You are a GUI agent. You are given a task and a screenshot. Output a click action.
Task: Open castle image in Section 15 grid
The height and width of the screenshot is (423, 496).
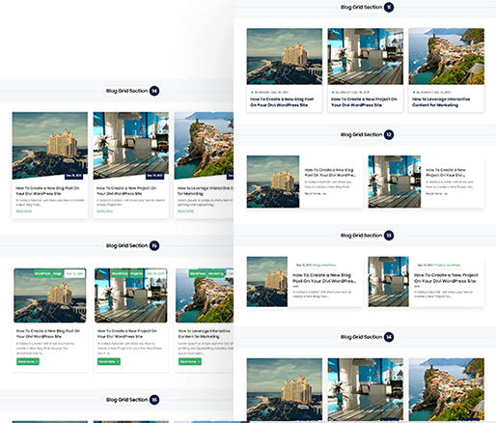pyautogui.click(x=50, y=296)
